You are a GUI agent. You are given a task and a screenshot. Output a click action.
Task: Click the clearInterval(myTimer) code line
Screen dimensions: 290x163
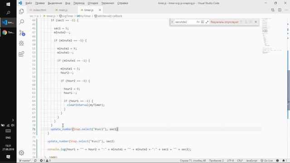[86, 105]
